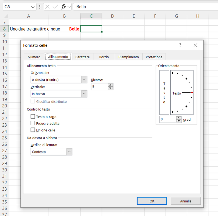Select column B header

coord(64,16)
